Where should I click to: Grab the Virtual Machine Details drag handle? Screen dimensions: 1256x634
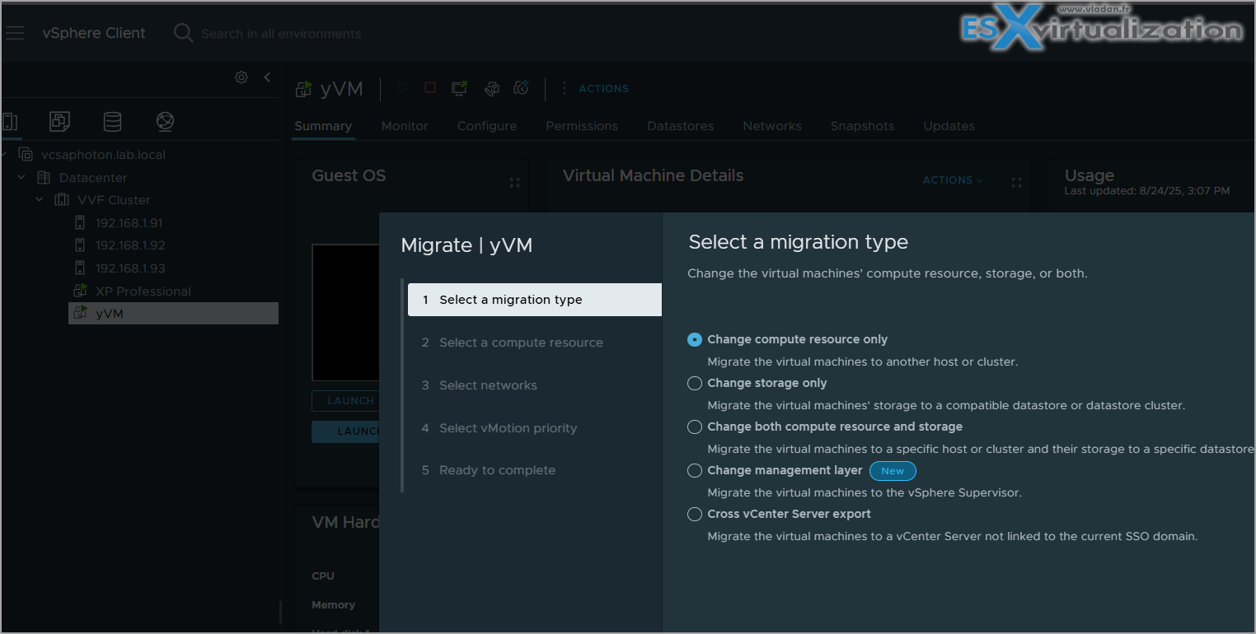(1016, 183)
